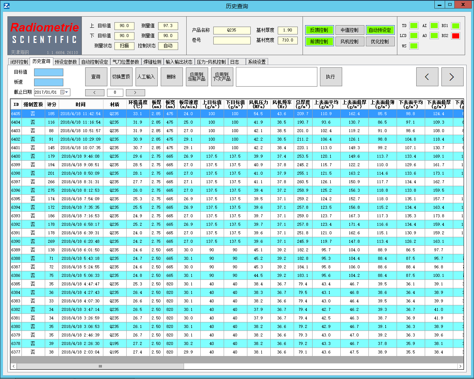The image size is (474, 379).
Task: Open the 系统设置 tab
Action: click(x=257, y=62)
